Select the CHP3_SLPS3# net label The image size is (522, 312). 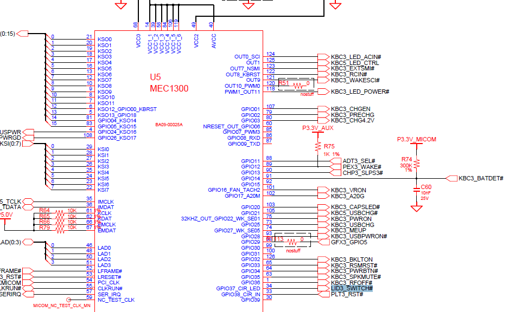(363, 173)
